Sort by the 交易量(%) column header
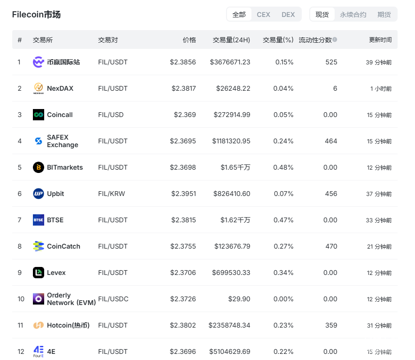Image resolution: width=415 pixels, height=360 pixels. coord(278,39)
